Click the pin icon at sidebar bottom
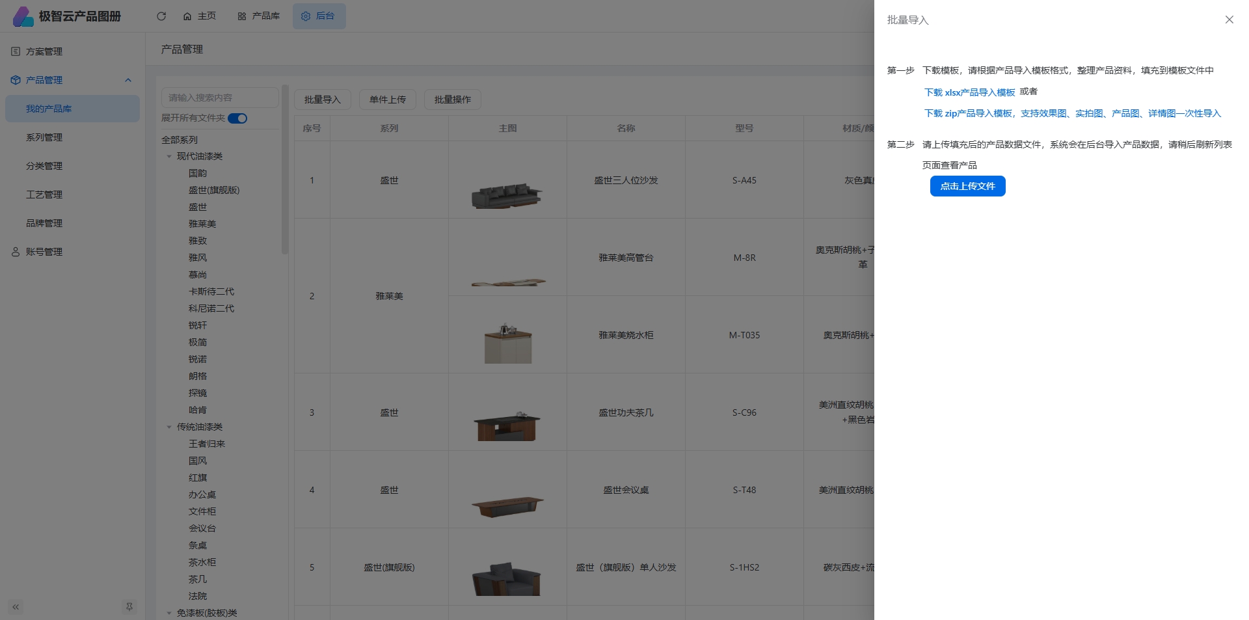1249x620 pixels. pos(129,607)
